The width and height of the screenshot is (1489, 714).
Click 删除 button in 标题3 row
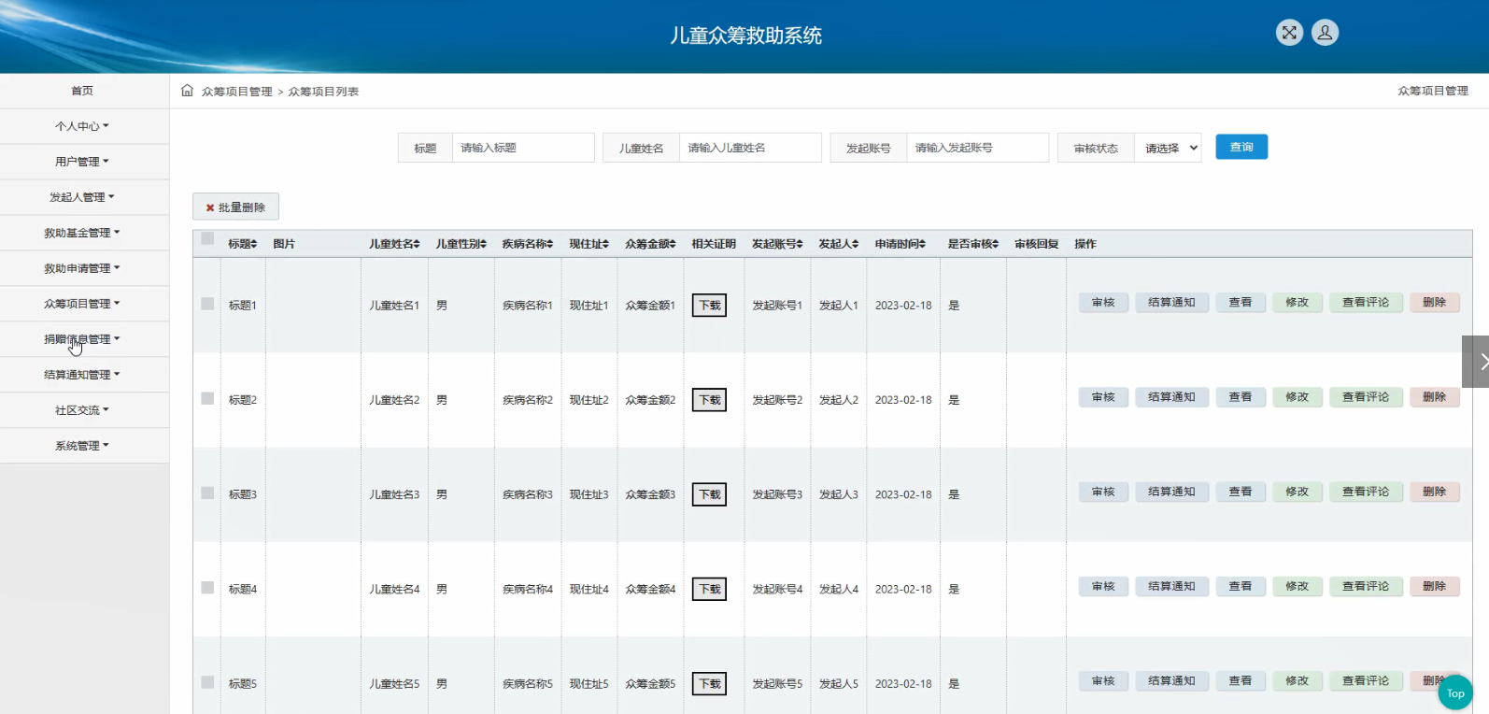(1434, 491)
